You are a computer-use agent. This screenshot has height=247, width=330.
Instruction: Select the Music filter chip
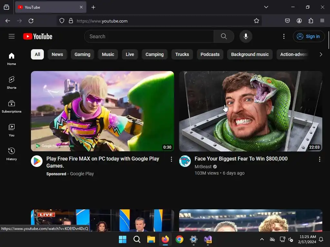coord(108,54)
